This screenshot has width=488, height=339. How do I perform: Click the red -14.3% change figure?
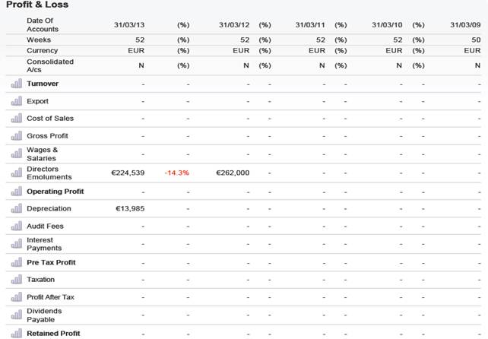point(176,173)
